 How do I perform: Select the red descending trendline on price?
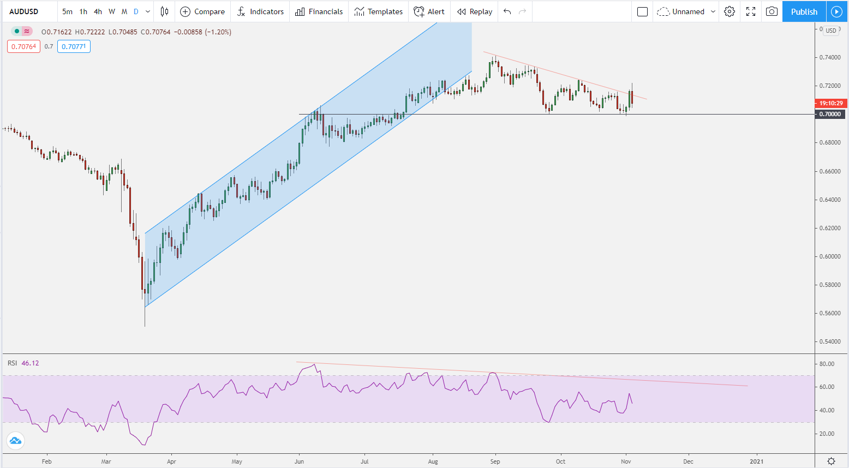point(565,75)
